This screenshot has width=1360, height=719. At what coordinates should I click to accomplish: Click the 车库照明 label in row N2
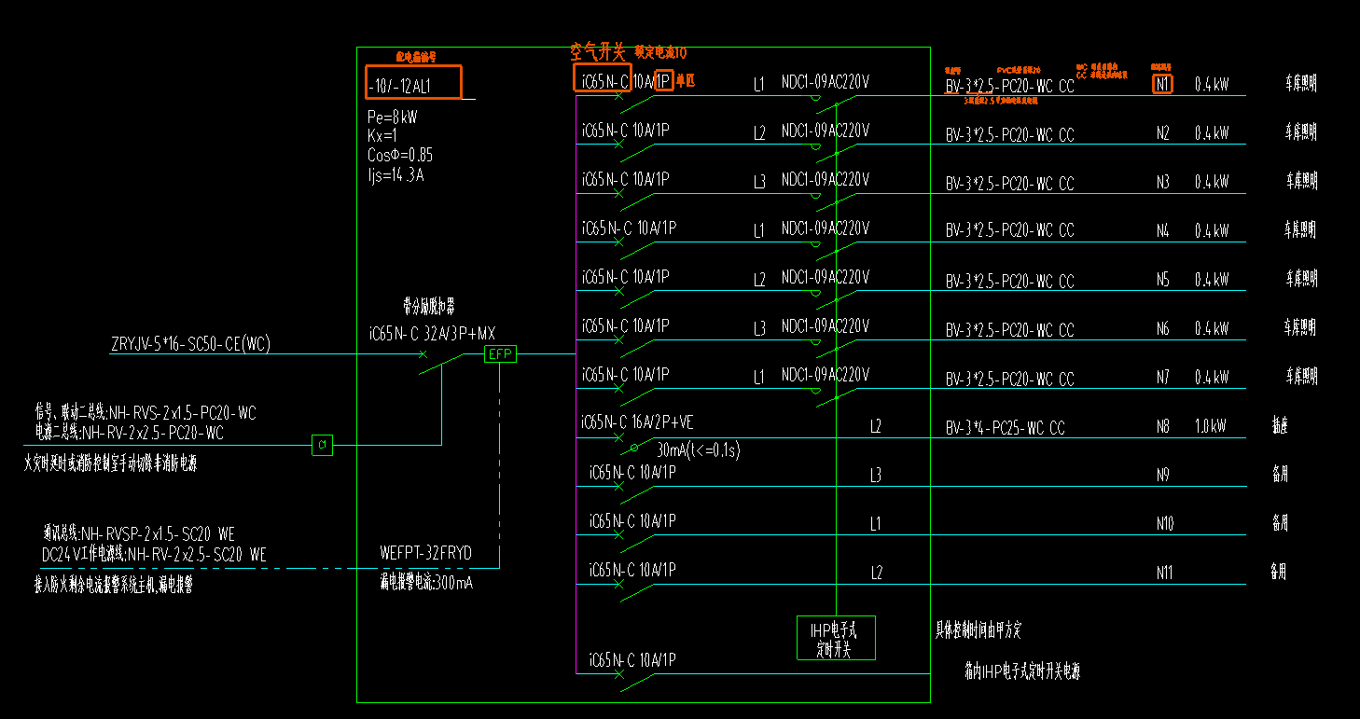(1301, 132)
